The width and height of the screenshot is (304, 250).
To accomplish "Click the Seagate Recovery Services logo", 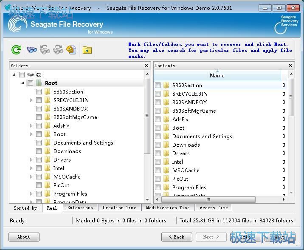I will click(286, 24).
